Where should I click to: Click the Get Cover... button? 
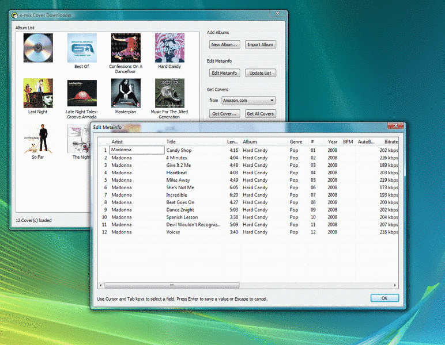[224, 114]
